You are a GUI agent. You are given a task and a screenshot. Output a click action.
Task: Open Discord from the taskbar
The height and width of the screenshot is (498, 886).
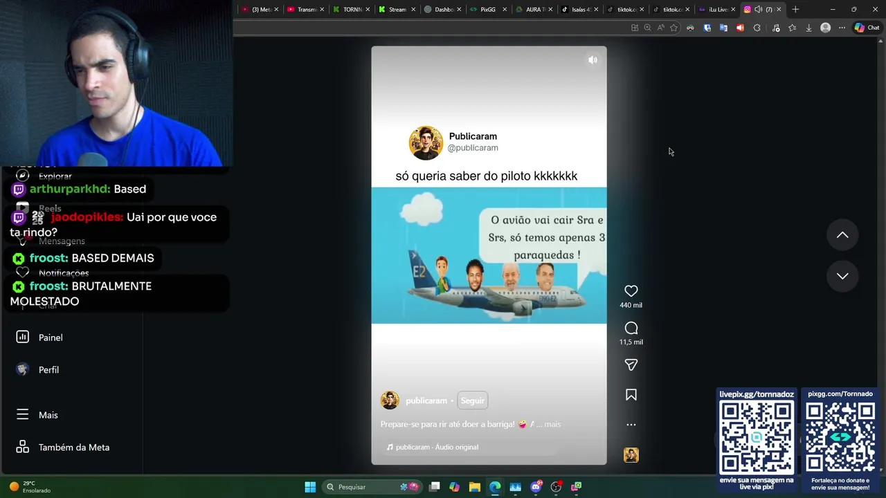click(536, 487)
